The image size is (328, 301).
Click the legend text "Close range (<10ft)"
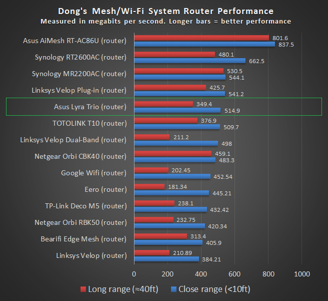click(214, 289)
